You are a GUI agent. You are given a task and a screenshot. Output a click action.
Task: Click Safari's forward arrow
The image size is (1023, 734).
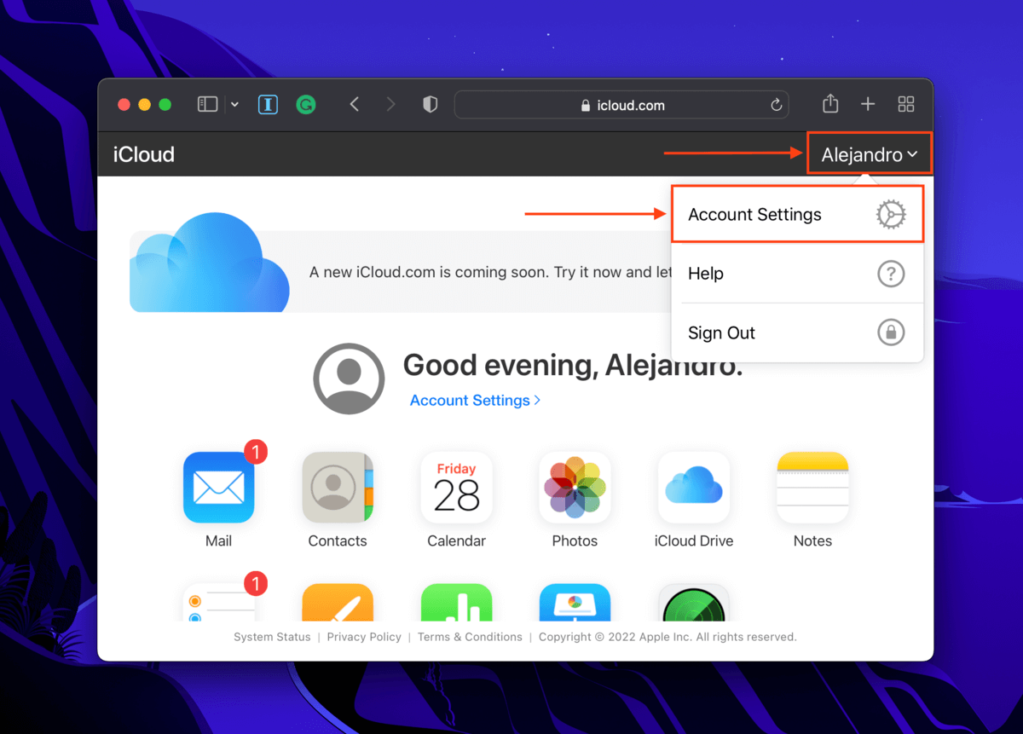pos(390,105)
